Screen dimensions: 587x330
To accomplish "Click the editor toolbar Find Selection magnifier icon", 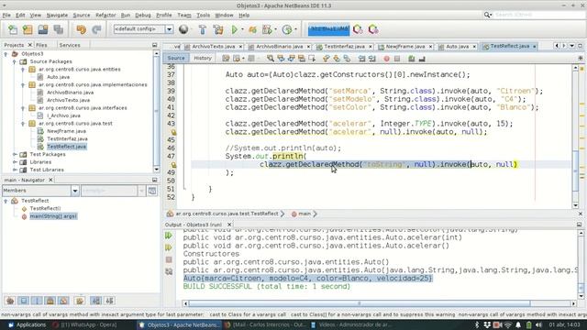I will tap(271, 59).
